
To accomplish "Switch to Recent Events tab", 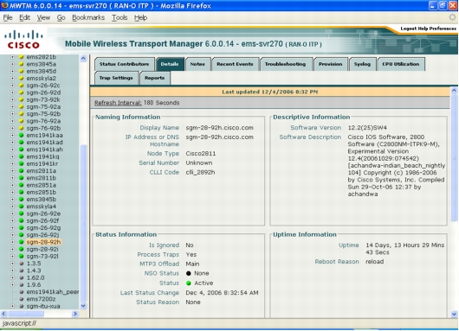I will [235, 64].
